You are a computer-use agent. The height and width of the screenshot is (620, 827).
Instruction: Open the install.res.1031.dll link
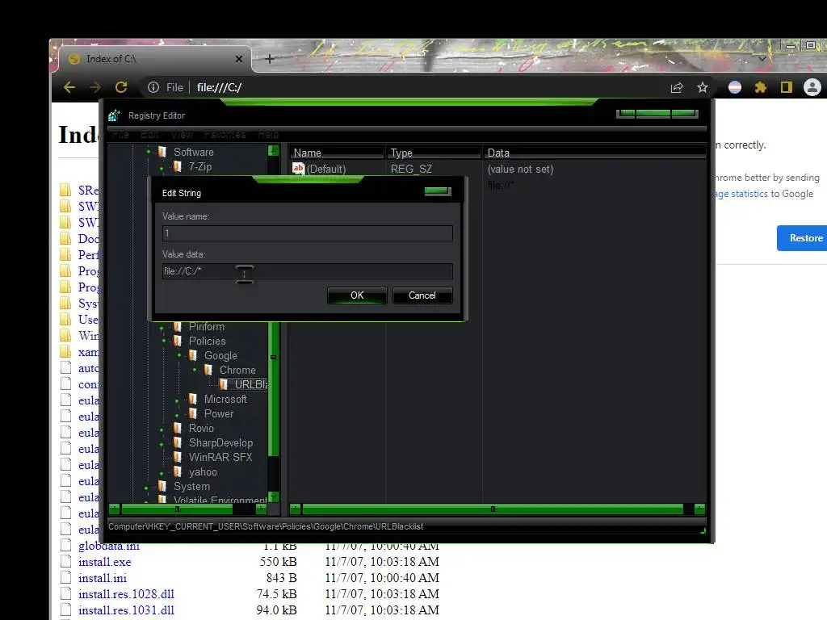point(126,610)
